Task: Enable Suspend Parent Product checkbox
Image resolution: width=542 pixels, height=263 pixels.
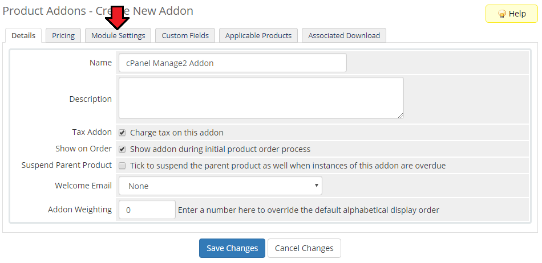Action: pyautogui.click(x=122, y=166)
